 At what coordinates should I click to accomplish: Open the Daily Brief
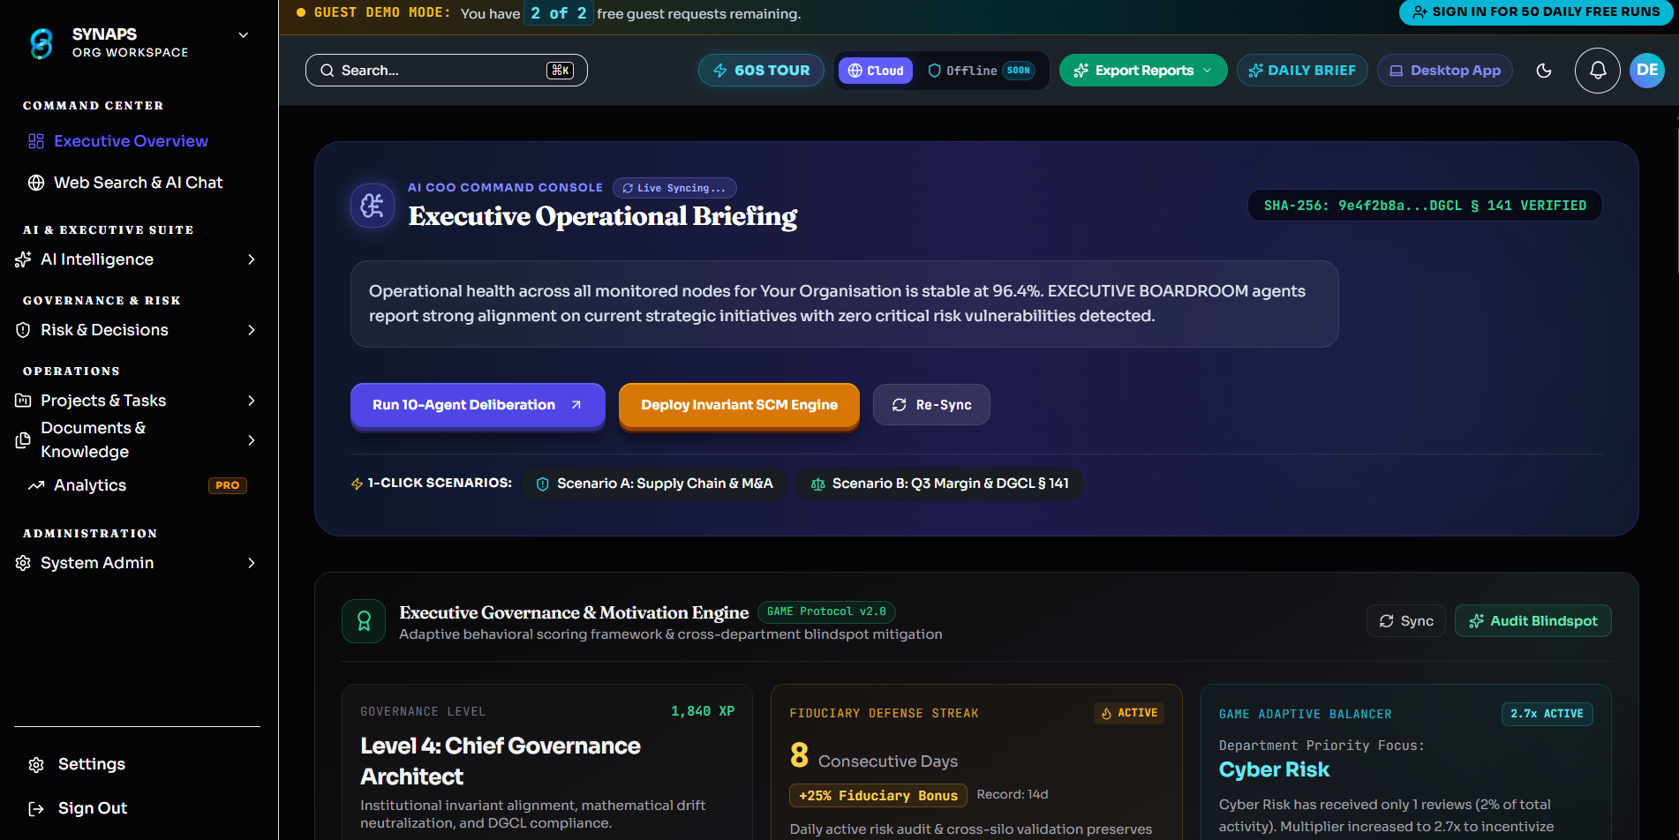[x=1302, y=71]
